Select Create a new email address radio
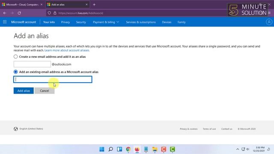The width and height of the screenshot is (274, 154). pos(15,56)
